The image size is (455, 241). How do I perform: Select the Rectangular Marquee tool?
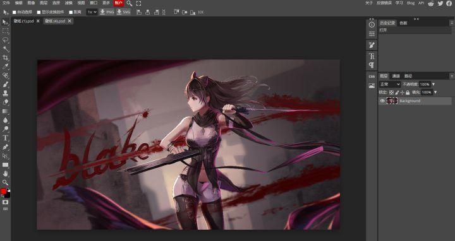point(5,31)
